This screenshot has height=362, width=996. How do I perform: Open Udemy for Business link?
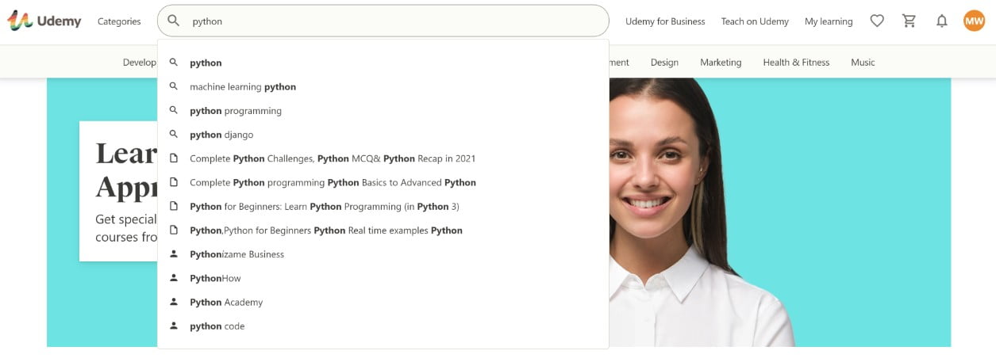pyautogui.click(x=665, y=21)
